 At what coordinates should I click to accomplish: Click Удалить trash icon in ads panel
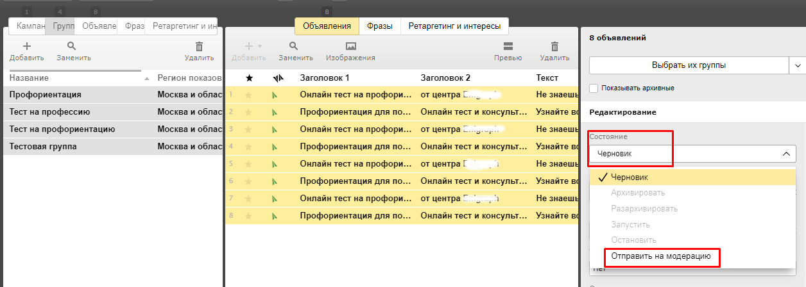tap(555, 47)
